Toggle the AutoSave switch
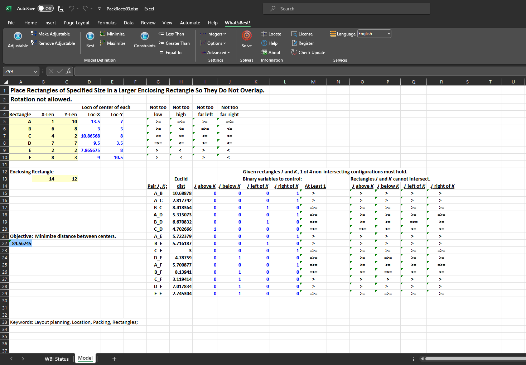The height and width of the screenshot is (365, 526). (45, 9)
